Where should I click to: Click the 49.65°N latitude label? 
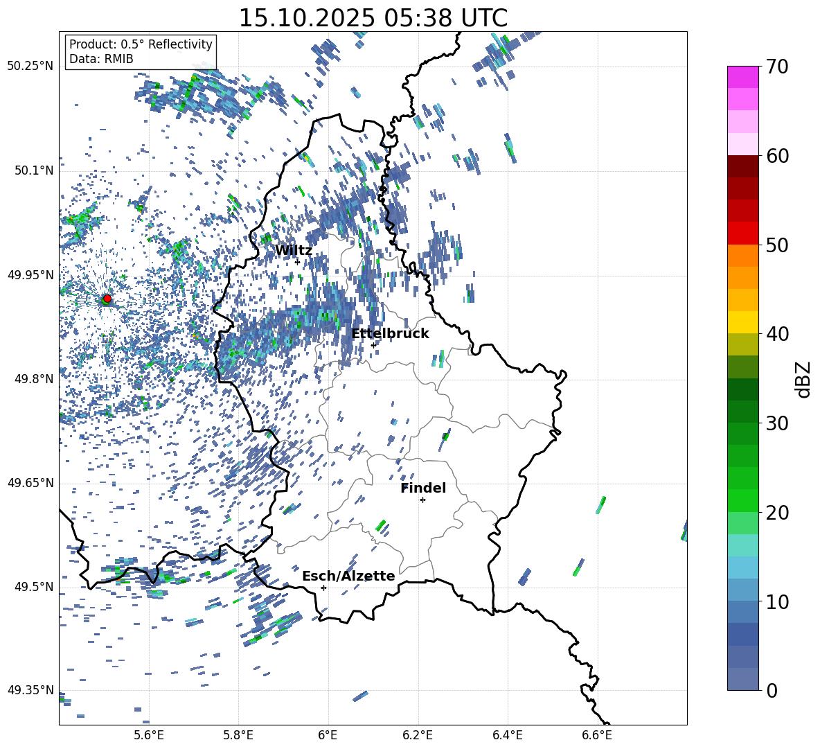[30, 483]
